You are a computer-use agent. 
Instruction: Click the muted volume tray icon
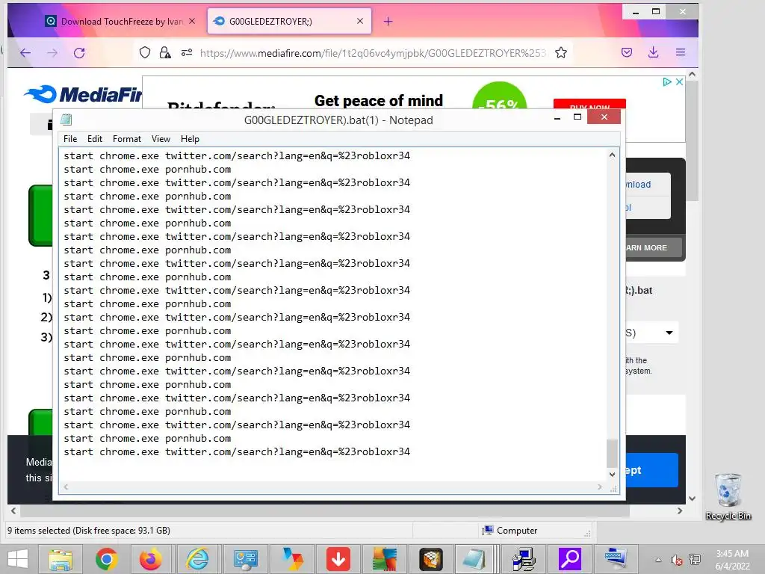coord(677,560)
